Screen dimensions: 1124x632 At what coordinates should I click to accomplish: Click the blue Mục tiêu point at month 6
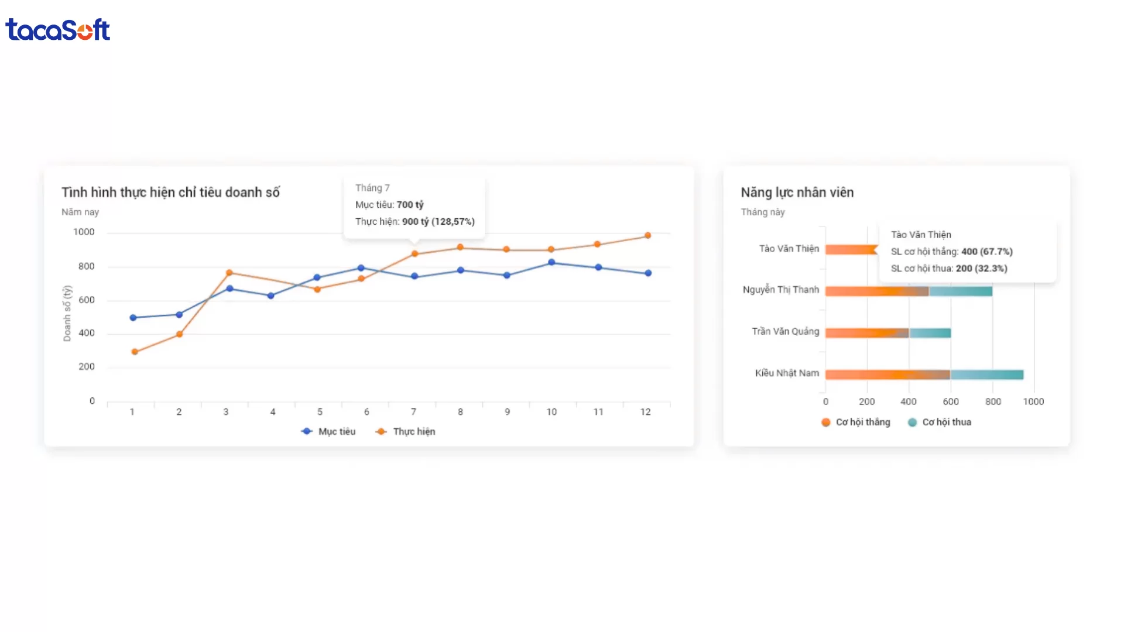click(361, 268)
